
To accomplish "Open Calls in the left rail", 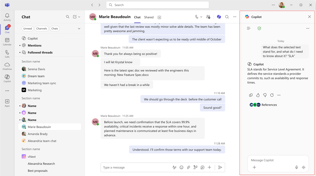I will point(7,54).
